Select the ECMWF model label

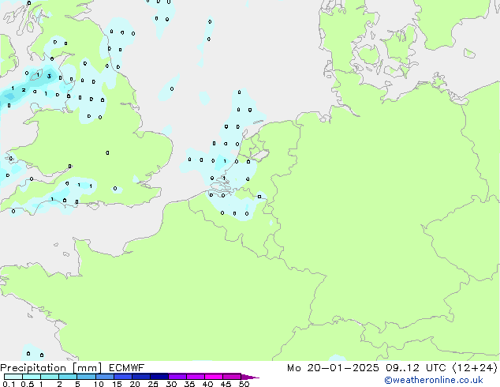click(x=126, y=367)
